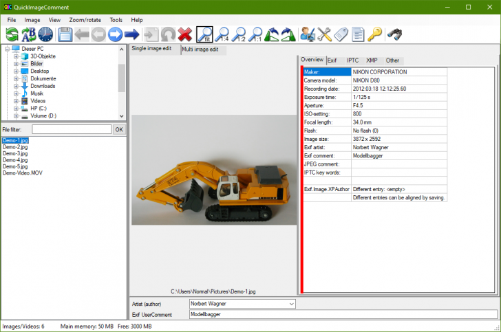Save changes with the floppy disk icon
Screen dimensions: 501x332
pyautogui.click(x=65, y=34)
